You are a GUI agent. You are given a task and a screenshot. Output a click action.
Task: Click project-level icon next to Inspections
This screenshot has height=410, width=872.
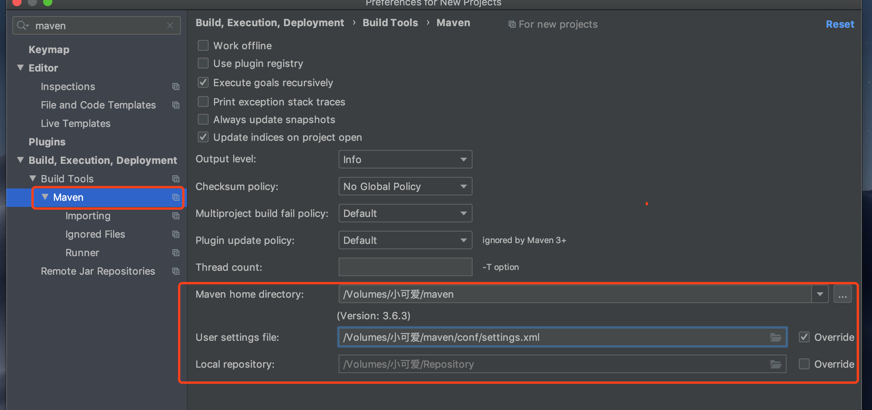click(176, 87)
